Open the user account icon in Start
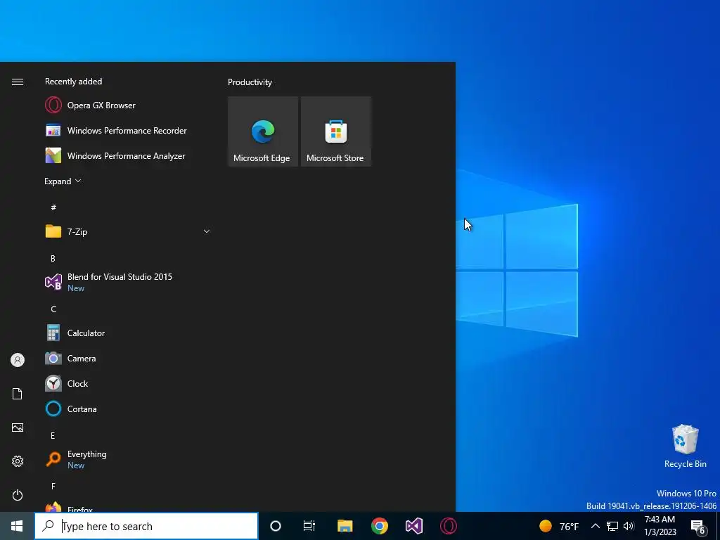 pos(18,360)
